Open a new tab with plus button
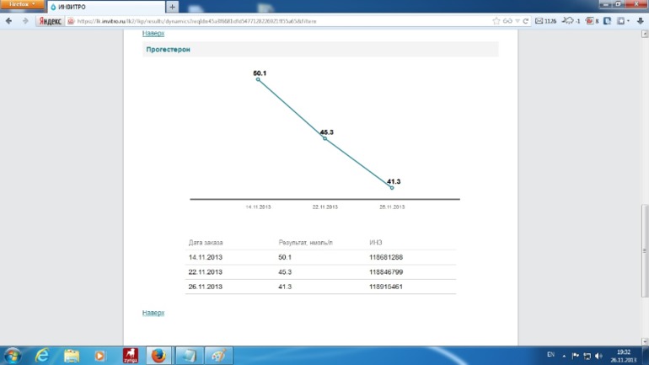The image size is (649, 365). [x=173, y=7]
